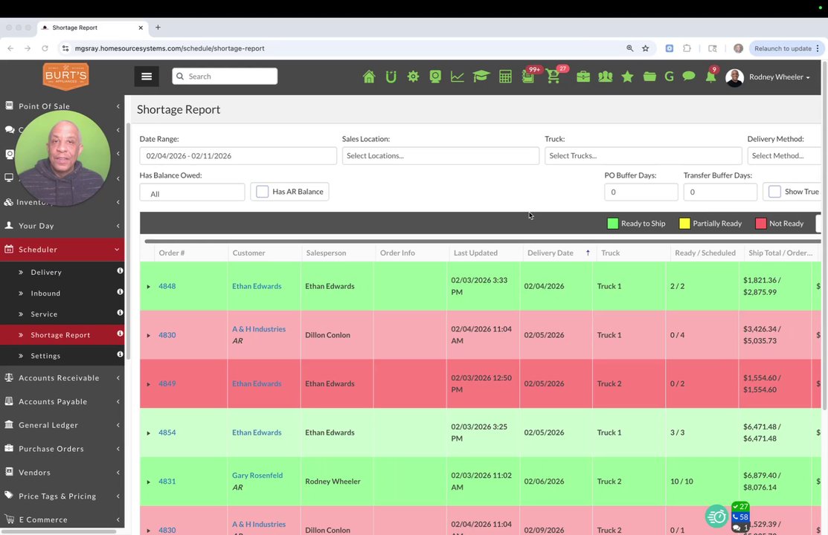This screenshot has width=828, height=535.
Task: Click the webcam icon in top toolbar
Action: (435, 77)
